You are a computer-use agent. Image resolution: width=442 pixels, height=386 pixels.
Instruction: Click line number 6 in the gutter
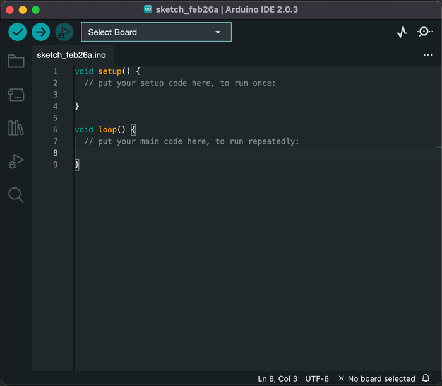coord(56,129)
